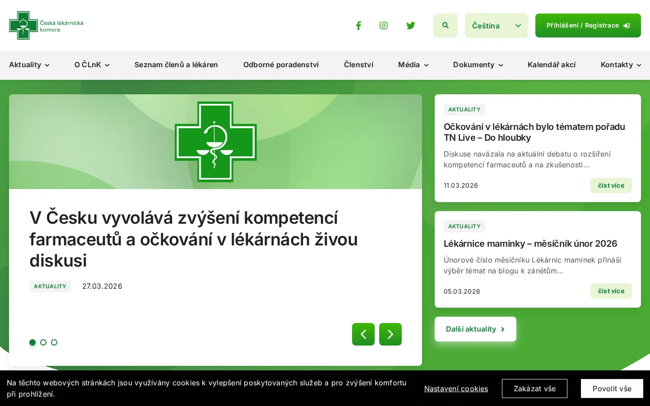The height and width of the screenshot is (406, 650).
Task: Click Povolit vše cookies button
Action: pyautogui.click(x=612, y=388)
